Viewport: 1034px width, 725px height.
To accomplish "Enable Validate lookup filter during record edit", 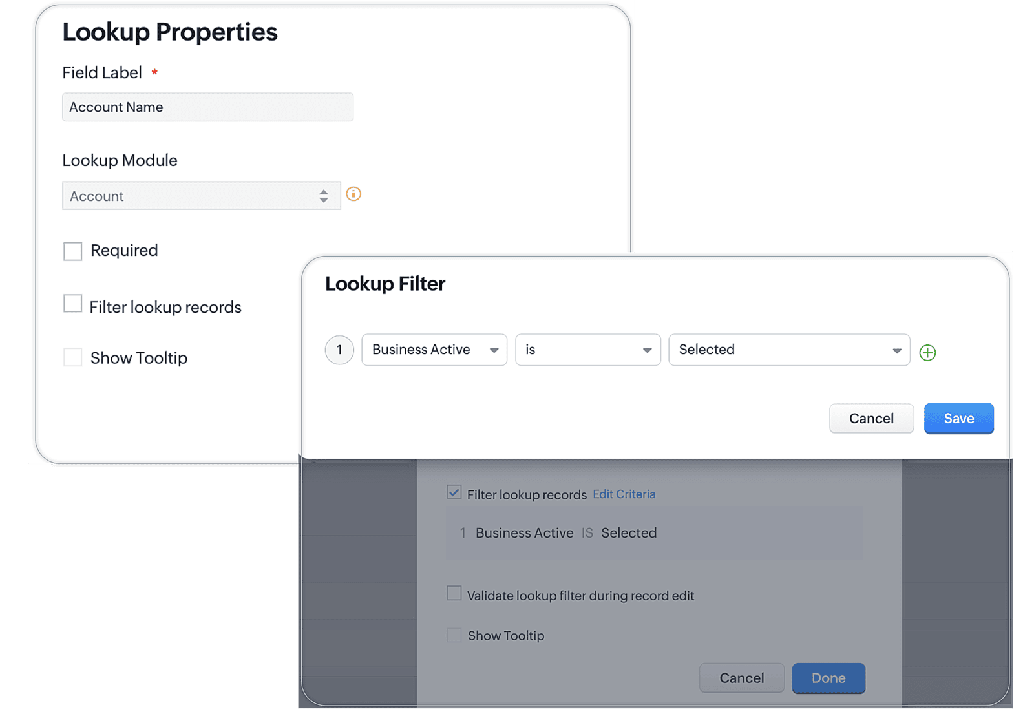I will [x=454, y=593].
